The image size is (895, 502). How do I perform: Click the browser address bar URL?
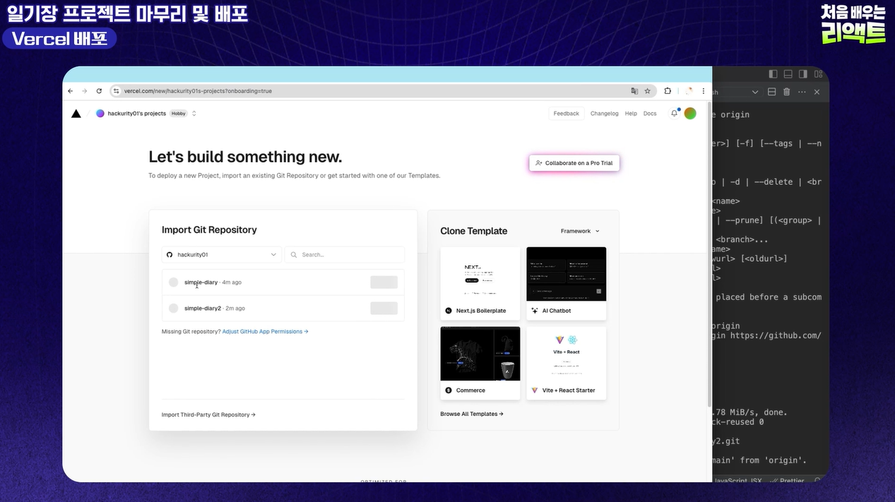click(198, 91)
